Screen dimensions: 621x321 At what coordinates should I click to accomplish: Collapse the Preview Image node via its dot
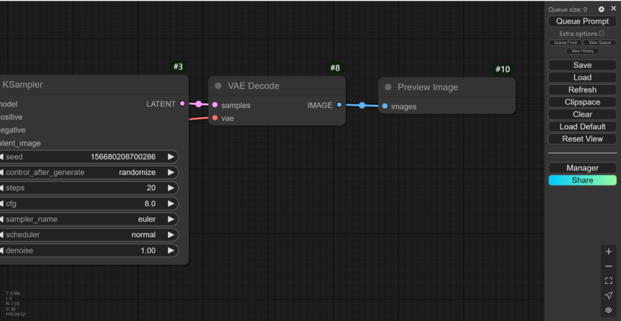388,87
